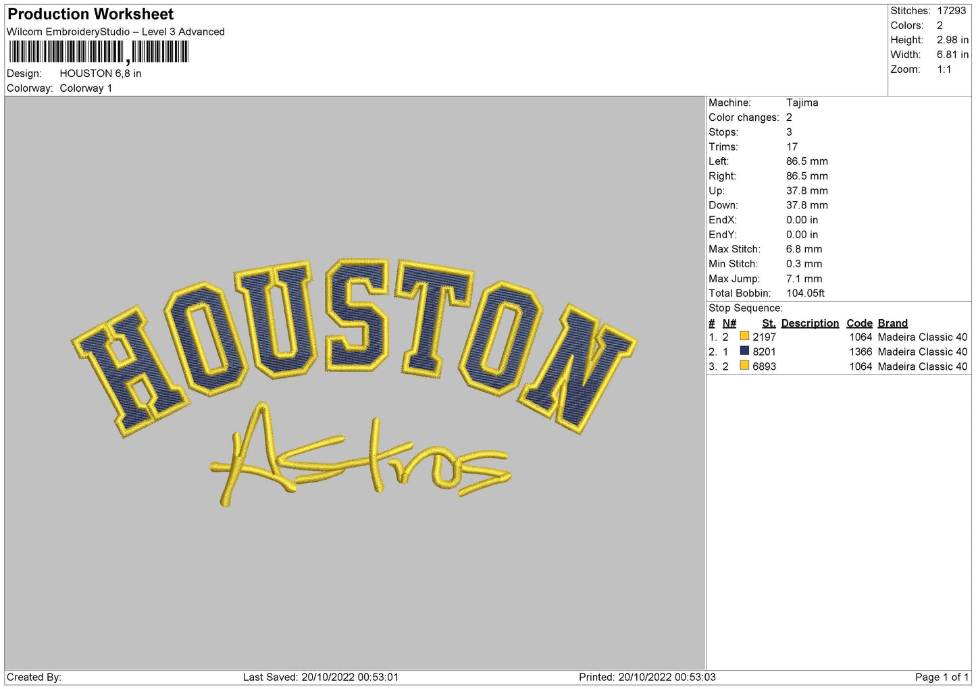The width and height of the screenshot is (976, 689).
Task: Click 'Printed: 20/10/2022 00:53:03' footer text
Action: coord(647,678)
